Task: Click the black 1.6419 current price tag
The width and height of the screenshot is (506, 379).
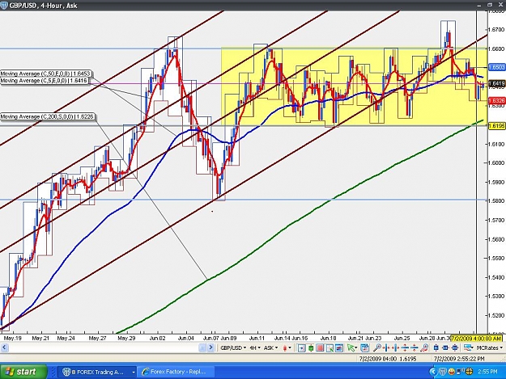Action: (x=496, y=84)
